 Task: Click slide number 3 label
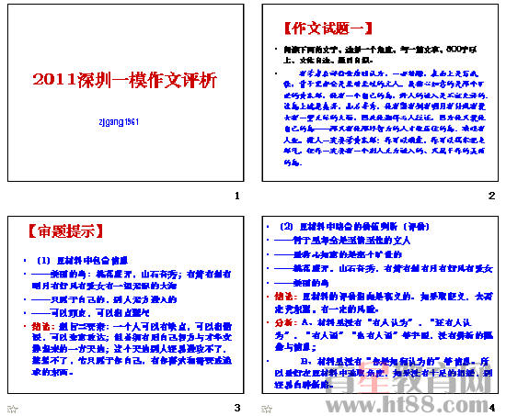(237, 408)
